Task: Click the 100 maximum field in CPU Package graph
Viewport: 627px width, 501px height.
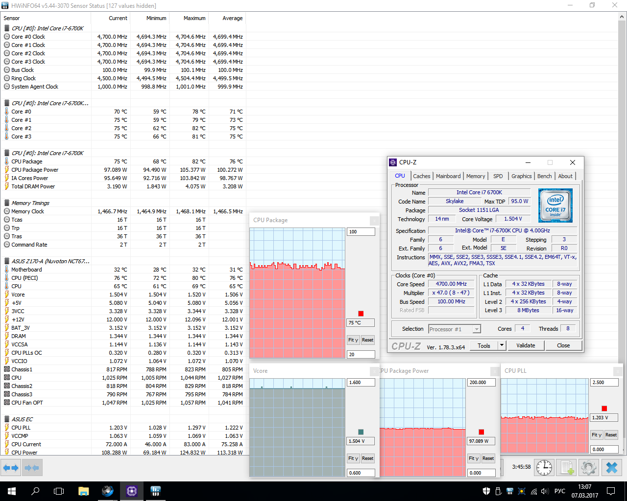Action: pyautogui.click(x=361, y=232)
